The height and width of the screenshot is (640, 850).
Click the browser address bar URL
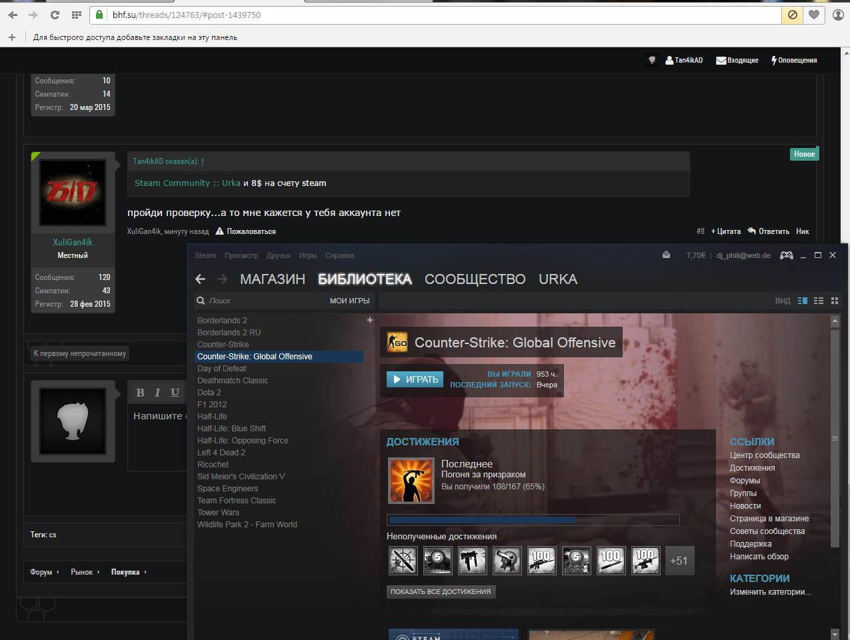coord(187,15)
